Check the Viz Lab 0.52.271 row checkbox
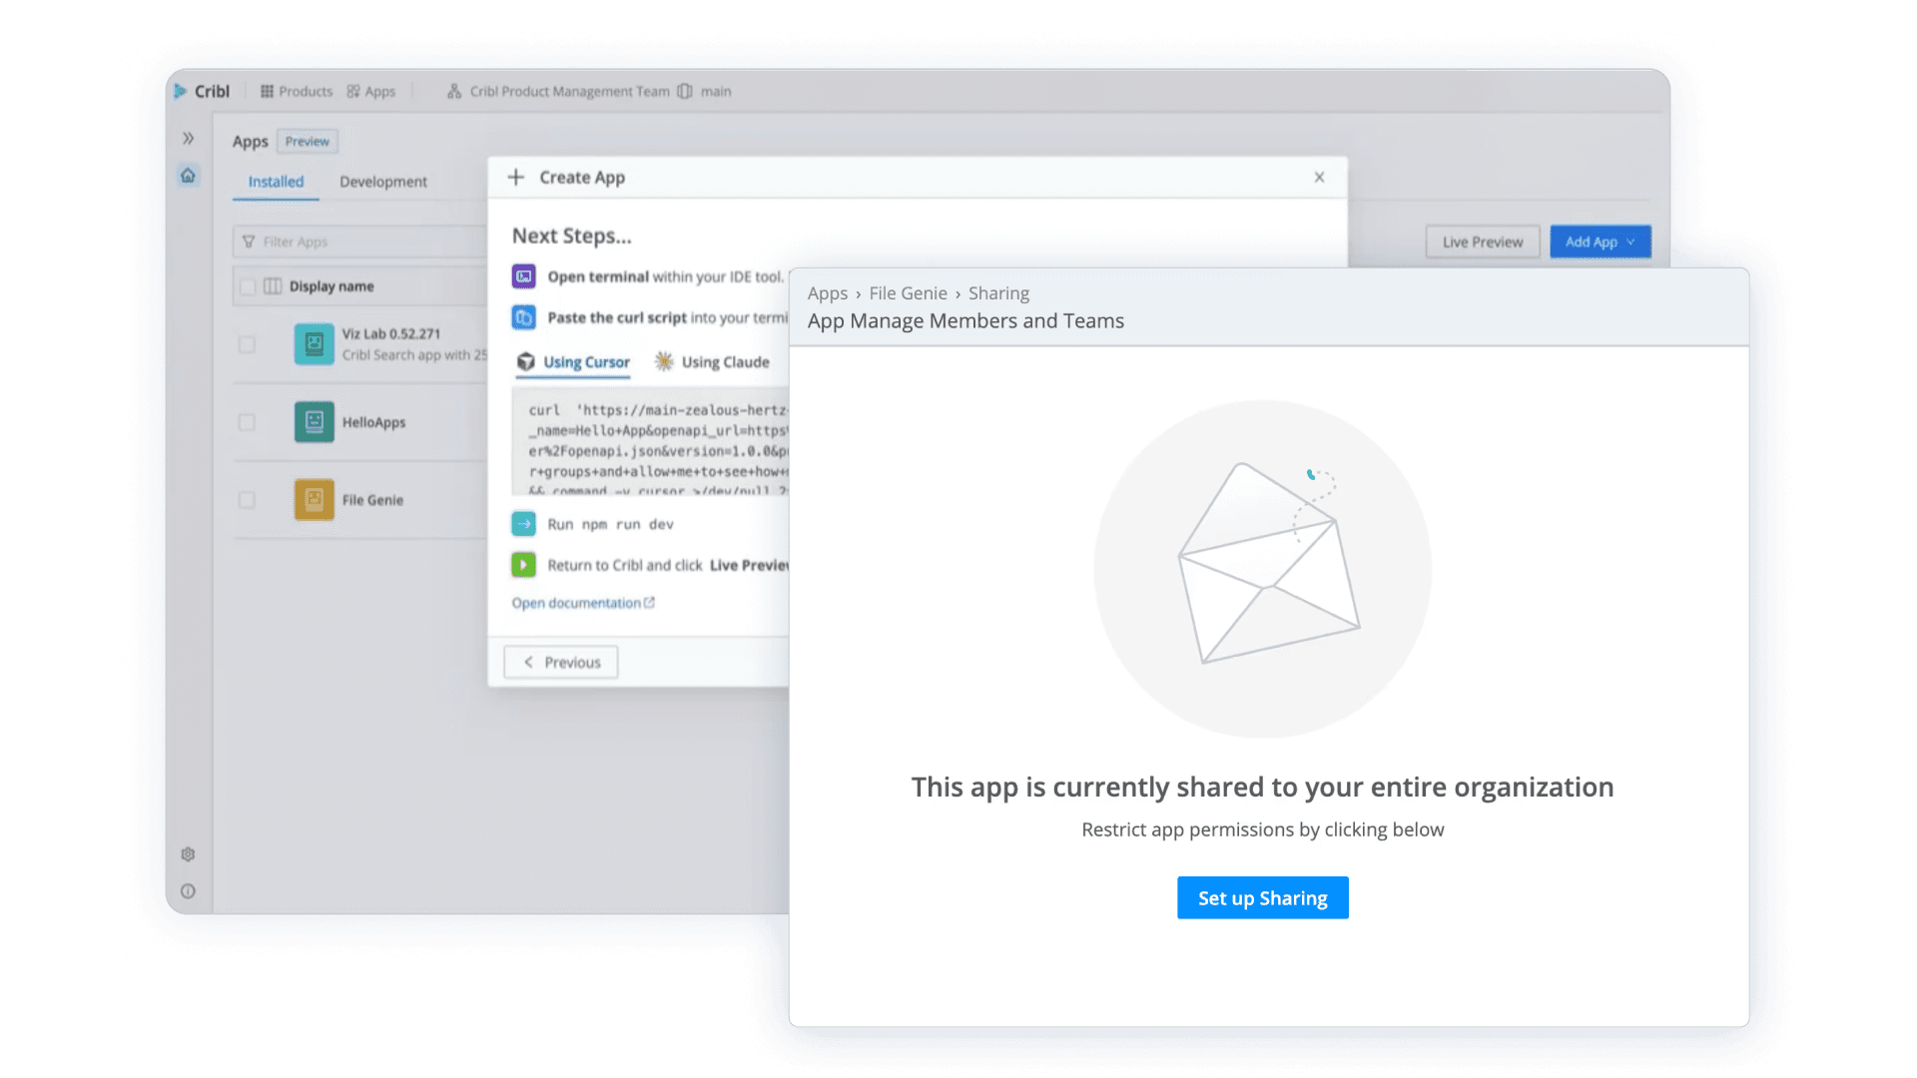The height and width of the screenshot is (1078, 1917). pos(247,344)
